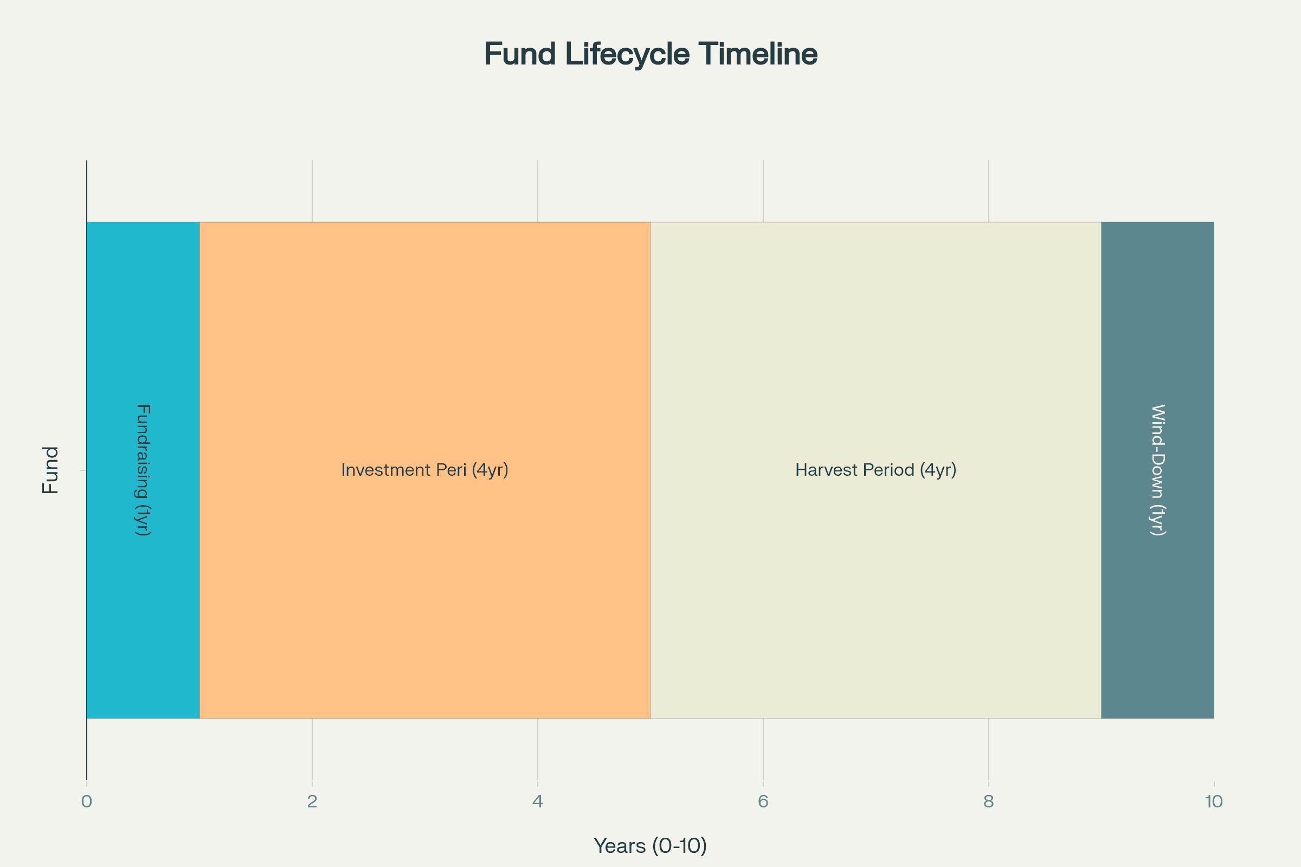Click the x-axis tick label 4
Screen dimensions: 1301x867
coord(538,801)
